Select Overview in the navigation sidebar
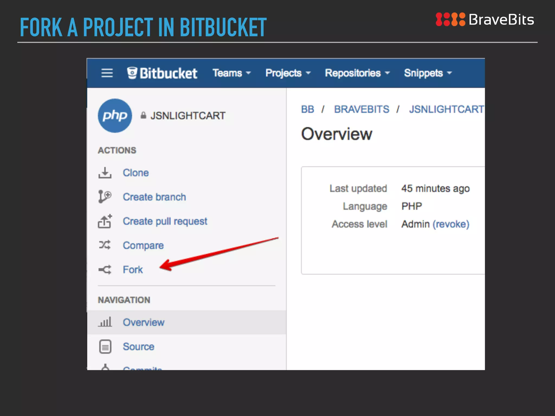Image resolution: width=555 pixels, height=416 pixels. tap(143, 322)
